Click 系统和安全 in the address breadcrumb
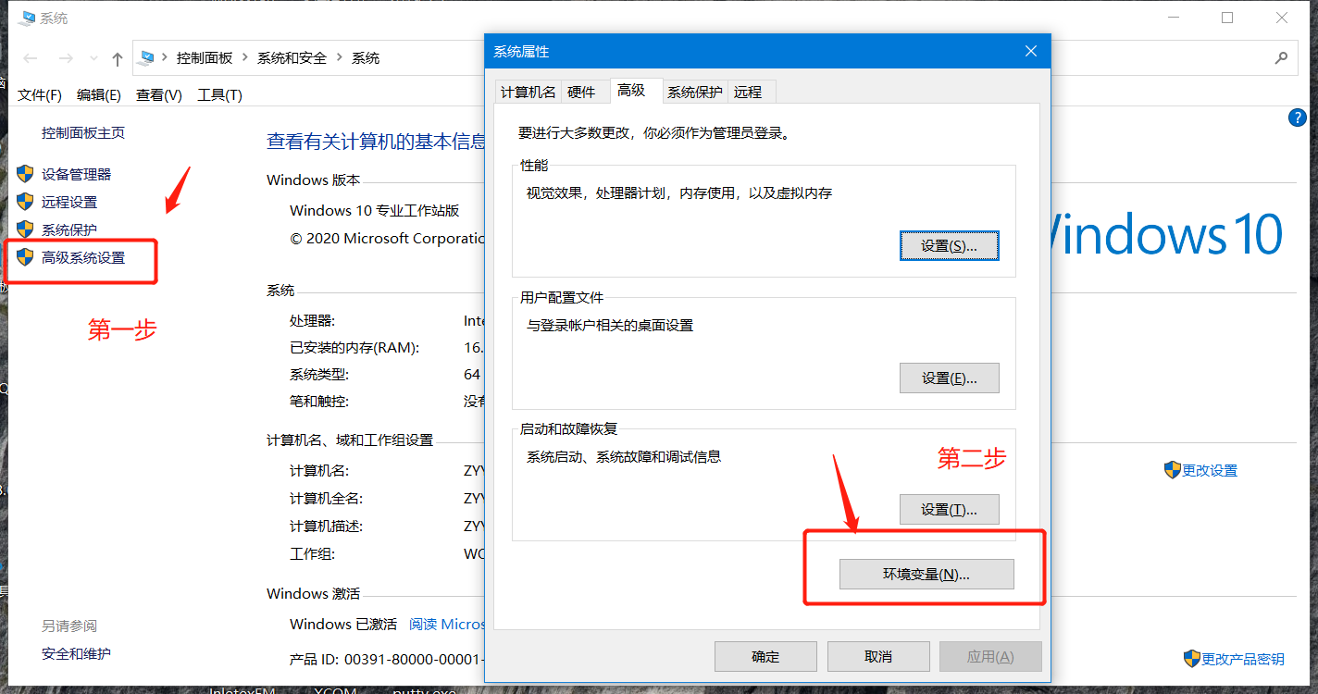Viewport: 1318px width, 694px height. point(292,58)
